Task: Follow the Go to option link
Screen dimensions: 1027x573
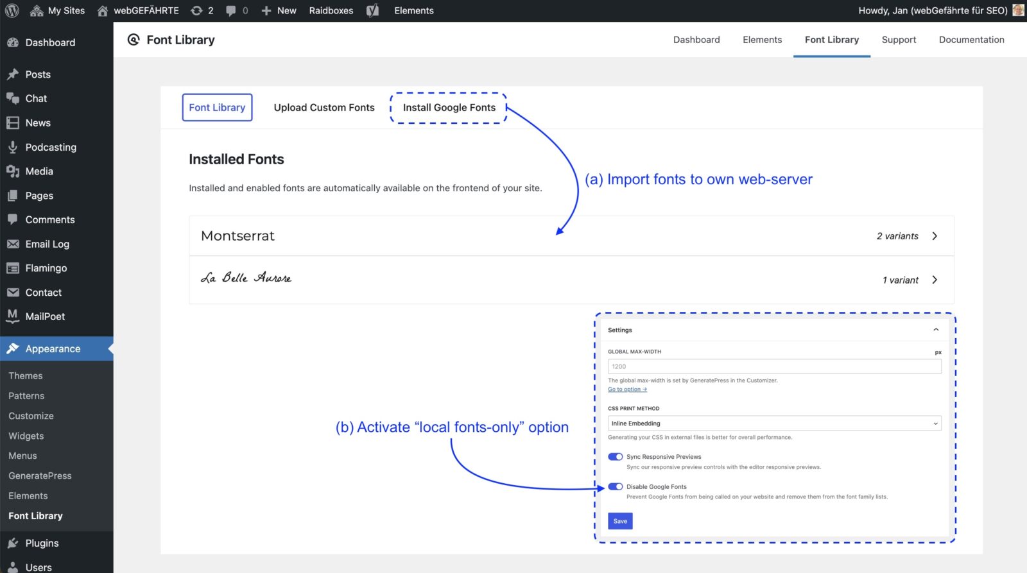Action: tap(627, 389)
